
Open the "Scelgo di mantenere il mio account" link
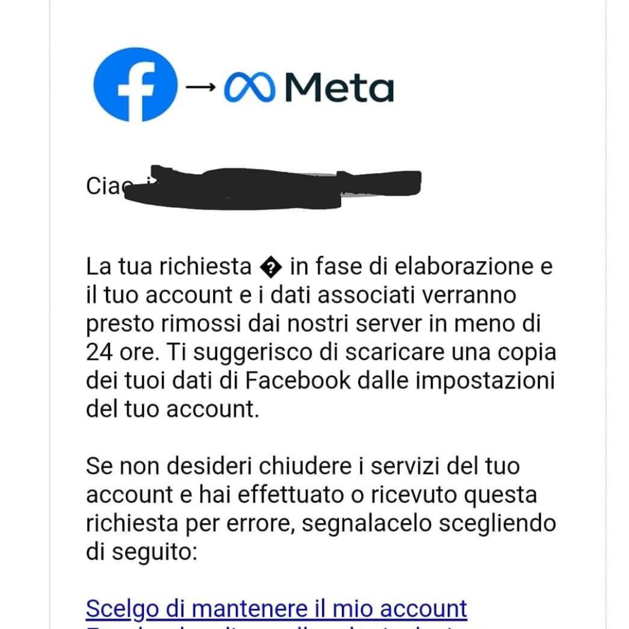(276, 609)
